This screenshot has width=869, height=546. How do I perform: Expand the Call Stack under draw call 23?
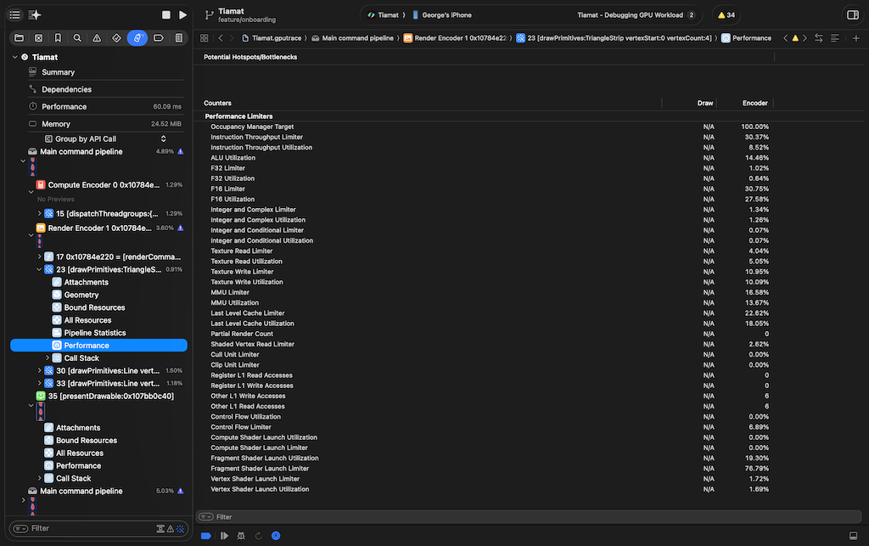coord(48,358)
